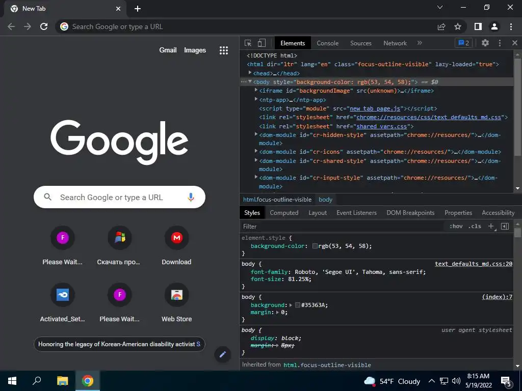The image size is (522, 391).
Task: Open the first Please Wait shortcut
Action: tap(62, 246)
